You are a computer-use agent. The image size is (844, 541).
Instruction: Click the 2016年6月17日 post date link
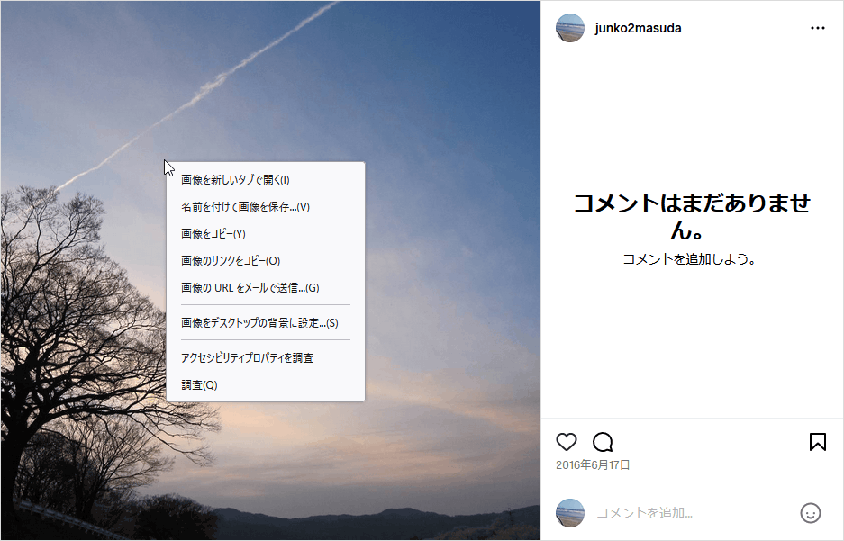point(593,465)
